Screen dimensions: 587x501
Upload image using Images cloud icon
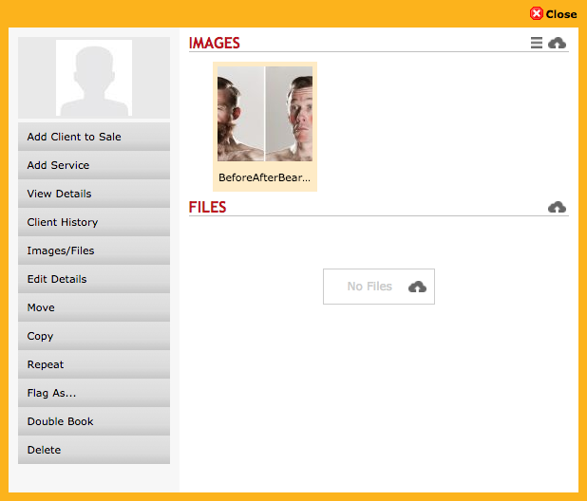click(x=557, y=43)
